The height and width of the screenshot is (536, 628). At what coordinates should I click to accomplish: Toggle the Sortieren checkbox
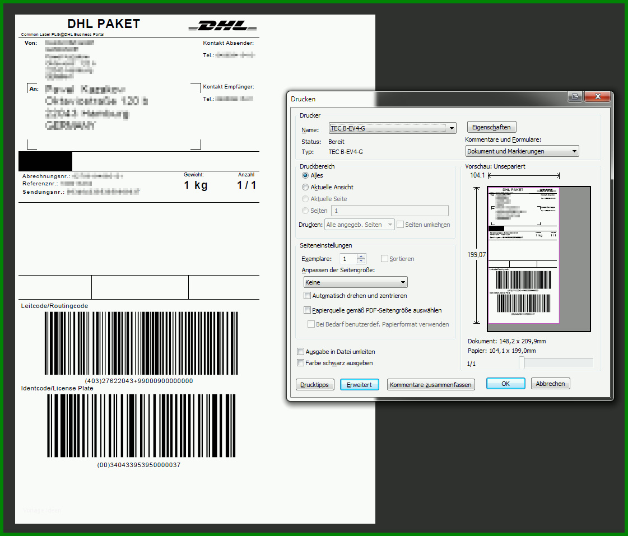[384, 259]
